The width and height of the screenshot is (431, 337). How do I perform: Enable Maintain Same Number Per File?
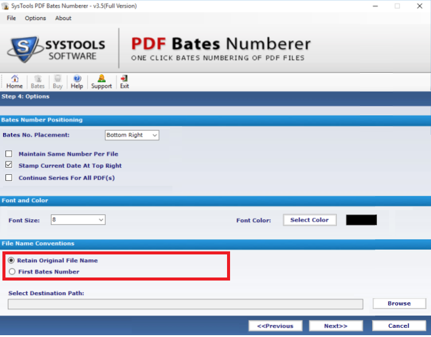[9, 154]
